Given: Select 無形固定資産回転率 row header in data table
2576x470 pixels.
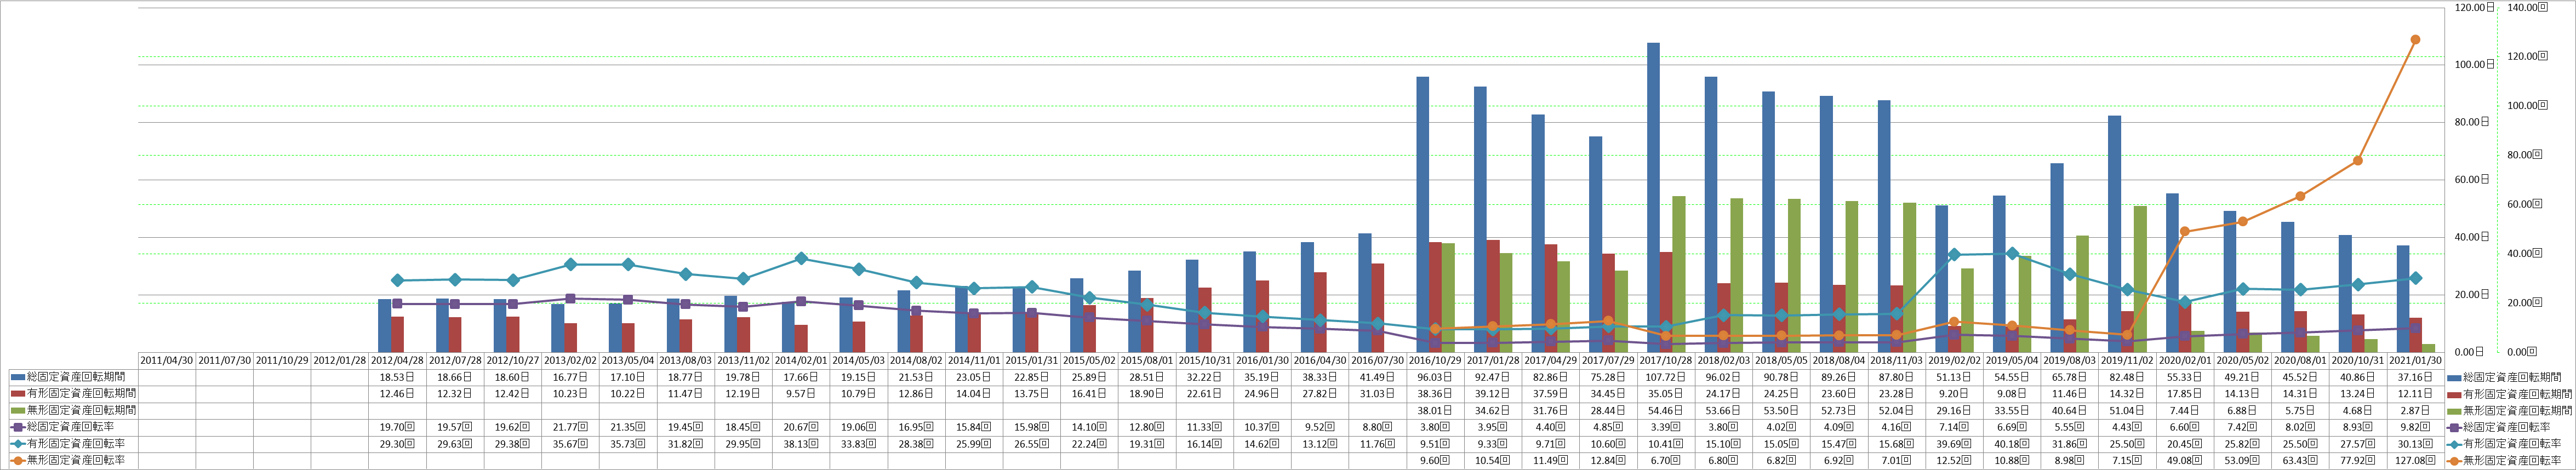Looking at the screenshot, I should pos(69,460).
